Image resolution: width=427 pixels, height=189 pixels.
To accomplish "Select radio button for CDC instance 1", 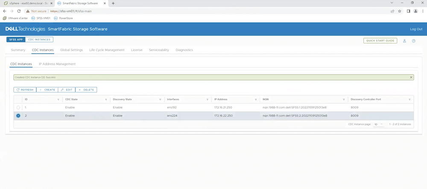I will pyautogui.click(x=18, y=108).
